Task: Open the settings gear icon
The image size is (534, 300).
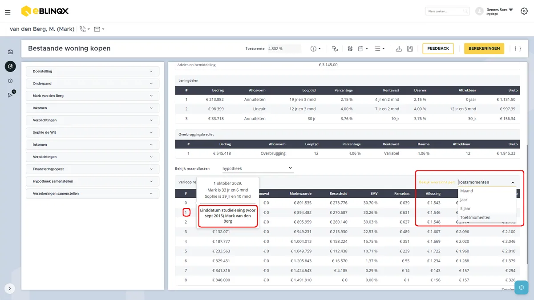Action: [x=524, y=11]
